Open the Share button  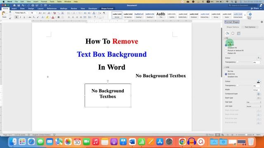click(x=255, y=8)
